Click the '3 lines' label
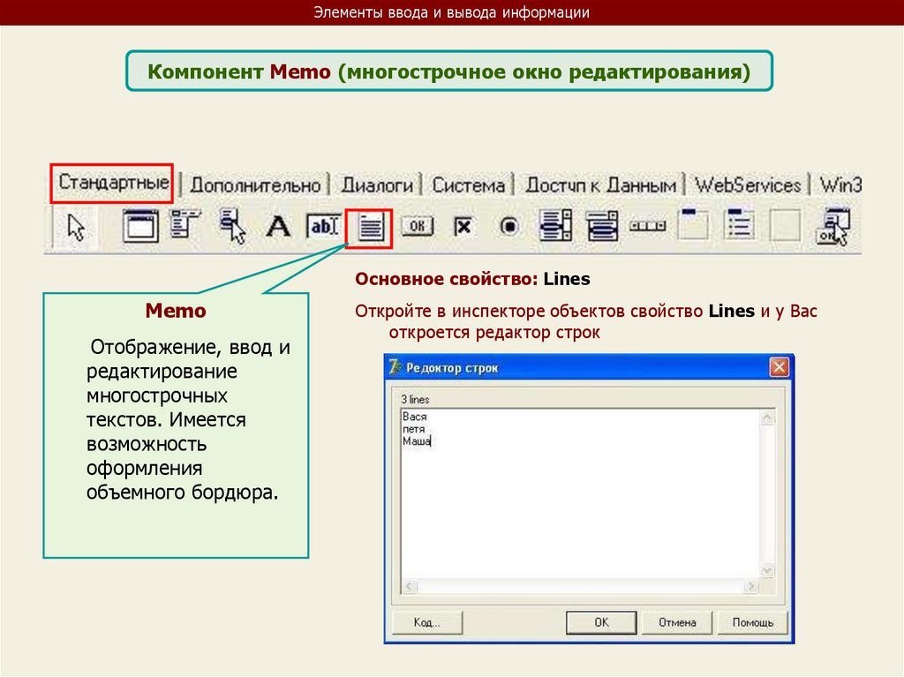The width and height of the screenshot is (904, 677). pyautogui.click(x=415, y=399)
